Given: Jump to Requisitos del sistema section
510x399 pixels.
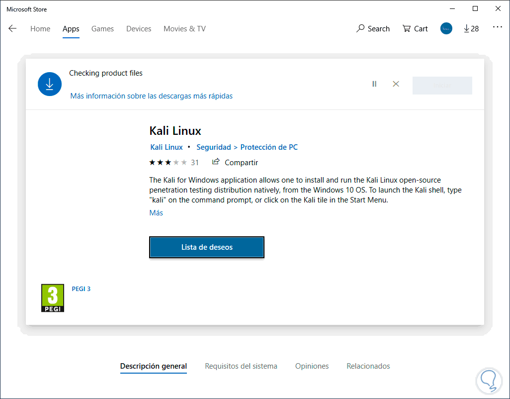Looking at the screenshot, I should (241, 366).
